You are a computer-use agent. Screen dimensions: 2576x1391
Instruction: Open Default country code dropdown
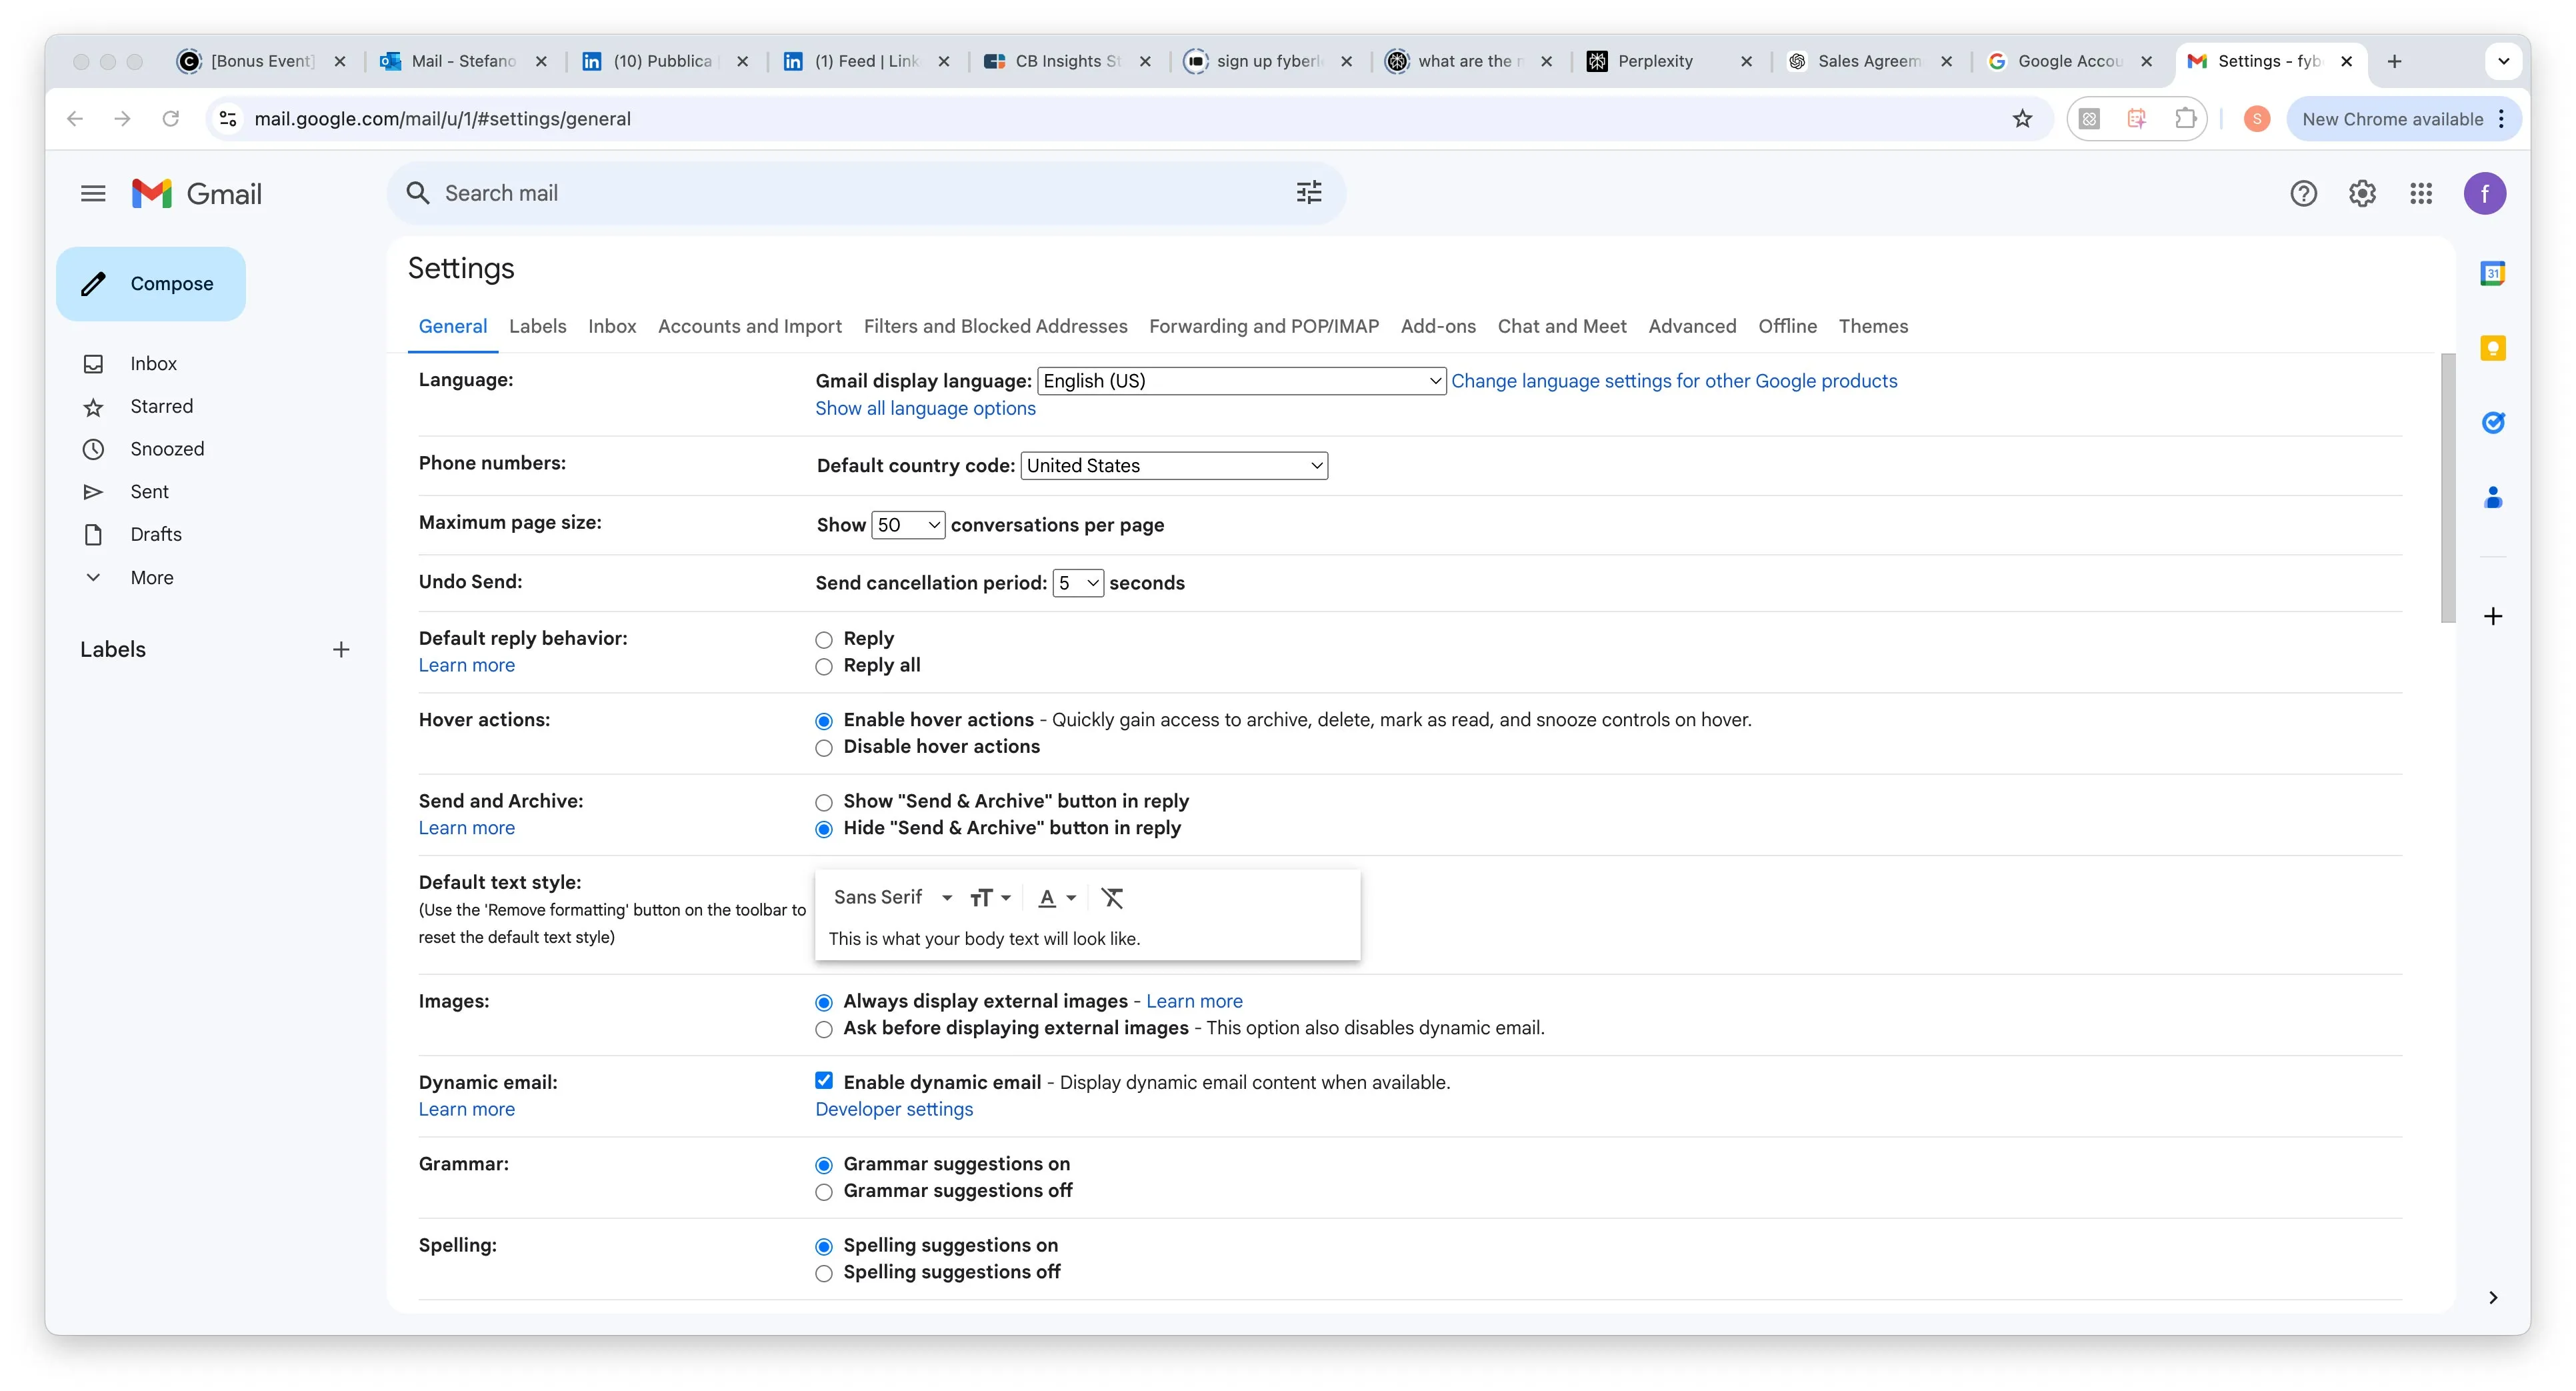point(1174,465)
